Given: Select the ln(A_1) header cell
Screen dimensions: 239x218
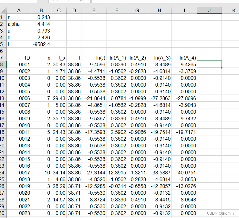Looking at the screenshot, I should click(x=117, y=58).
